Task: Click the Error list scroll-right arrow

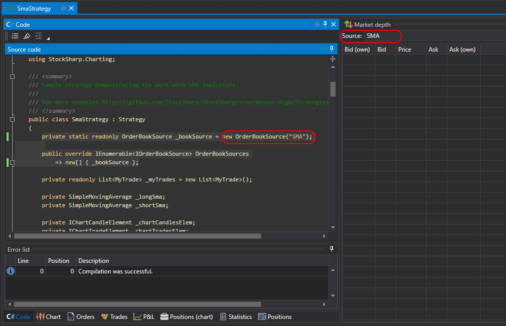Action: click(x=324, y=304)
